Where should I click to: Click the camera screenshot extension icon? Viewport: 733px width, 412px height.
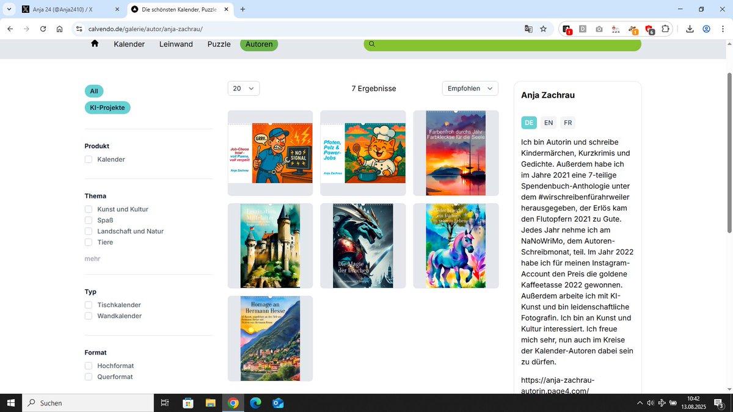click(599, 29)
